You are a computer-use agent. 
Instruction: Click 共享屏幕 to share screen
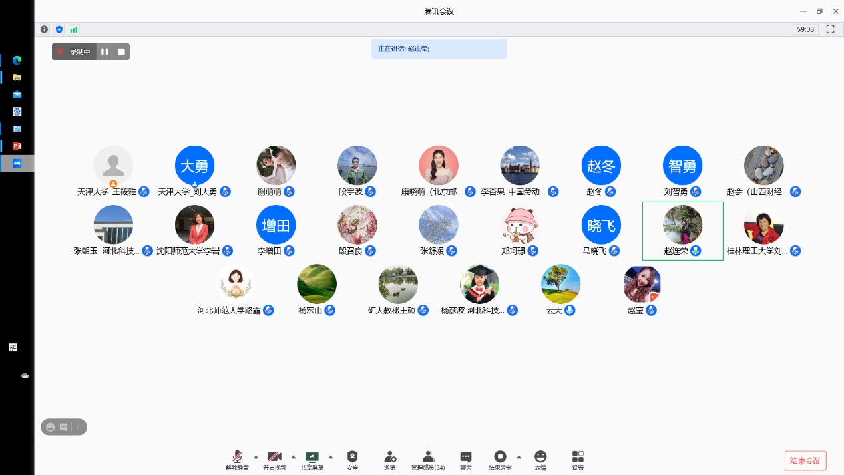pos(312,458)
